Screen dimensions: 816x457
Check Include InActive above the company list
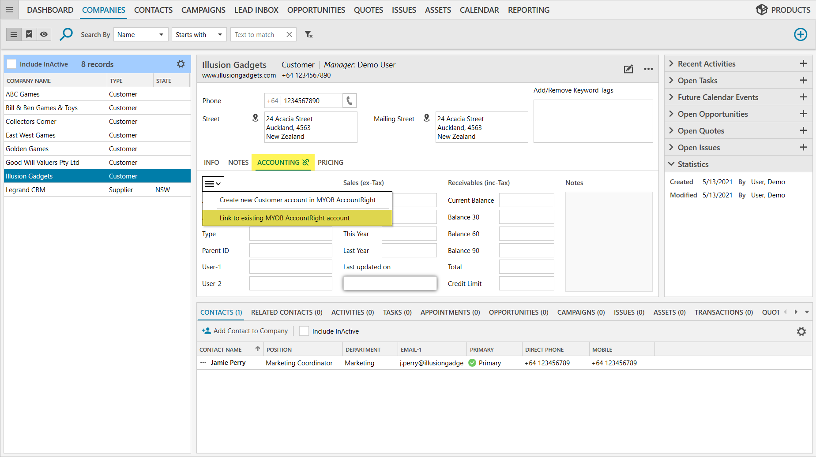click(x=11, y=64)
